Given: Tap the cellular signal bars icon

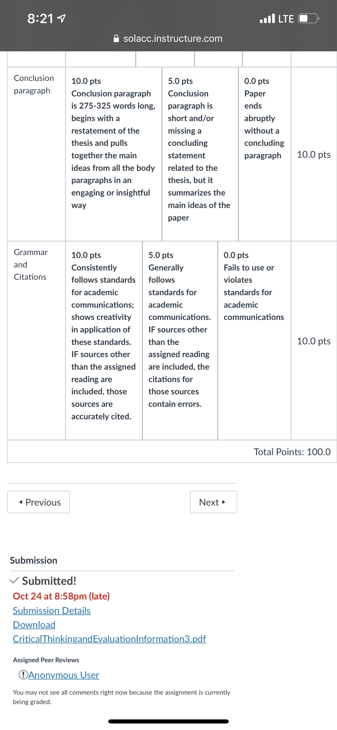Looking at the screenshot, I should [267, 18].
